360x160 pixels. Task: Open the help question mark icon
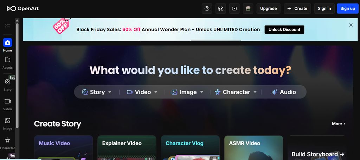(207, 8)
